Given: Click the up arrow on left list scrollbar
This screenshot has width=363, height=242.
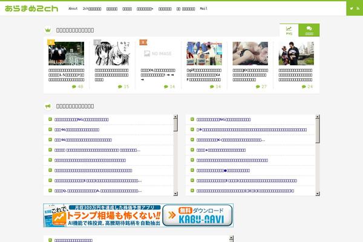Looking at the screenshot, I should point(175,117).
